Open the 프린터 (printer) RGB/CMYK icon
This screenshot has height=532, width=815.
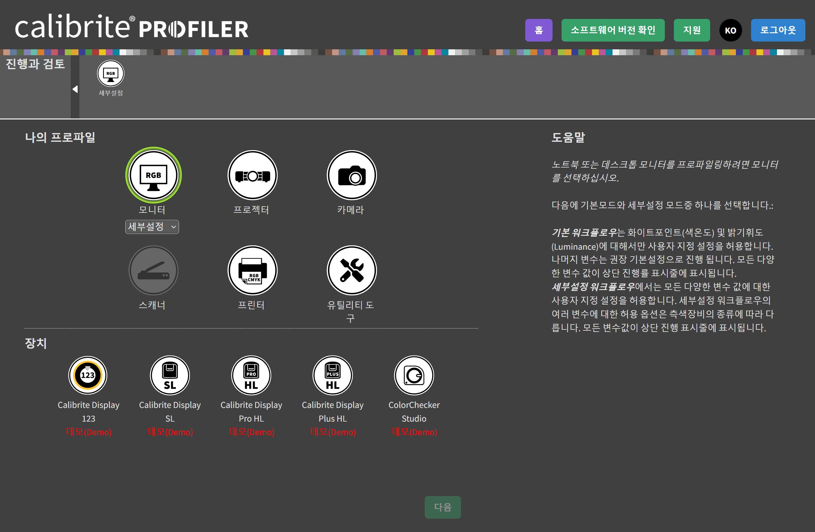(252, 270)
